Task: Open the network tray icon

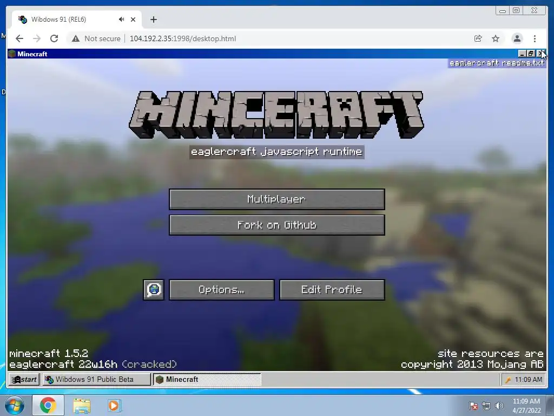Action: point(486,406)
